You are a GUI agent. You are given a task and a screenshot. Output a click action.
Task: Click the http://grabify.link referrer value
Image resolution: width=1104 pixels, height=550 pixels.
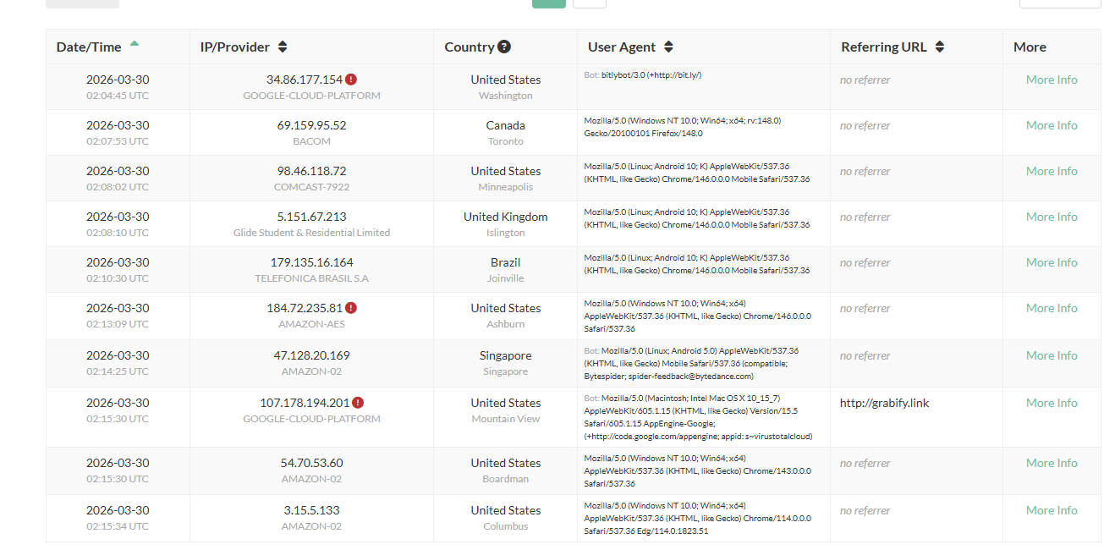click(x=884, y=403)
